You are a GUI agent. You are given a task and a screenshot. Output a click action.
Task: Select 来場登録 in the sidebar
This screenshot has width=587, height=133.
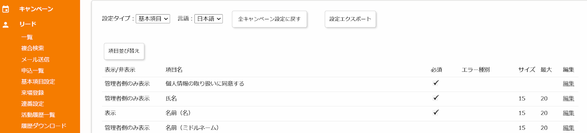click(x=33, y=93)
